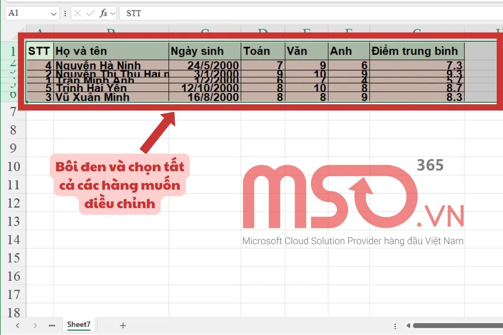This screenshot has width=503, height=335.
Task: Select the "Họ và tên" header cell
Action: coord(111,51)
